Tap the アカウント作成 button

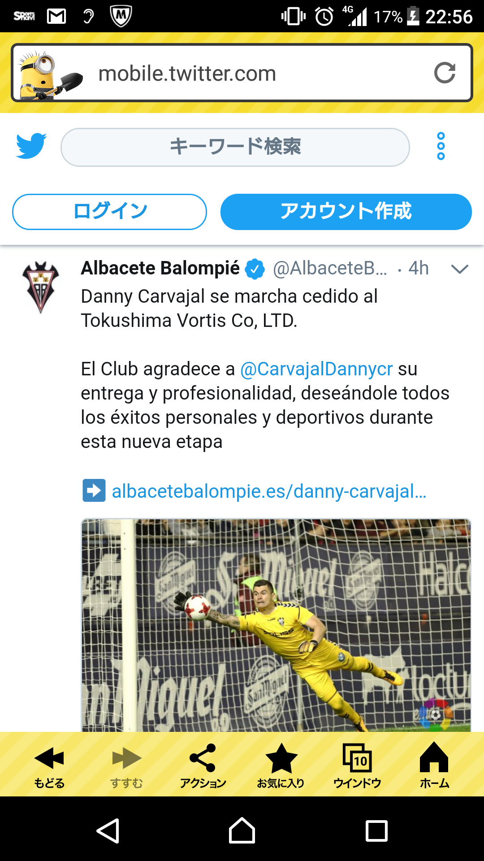[x=346, y=212]
